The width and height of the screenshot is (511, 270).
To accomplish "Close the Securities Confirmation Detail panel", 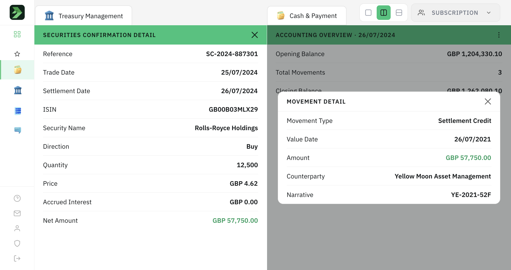I will pyautogui.click(x=255, y=35).
